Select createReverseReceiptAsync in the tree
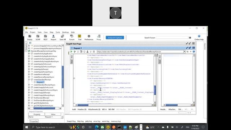Image resolution: width=231 pixels, height=130 pixels. coord(44,77)
